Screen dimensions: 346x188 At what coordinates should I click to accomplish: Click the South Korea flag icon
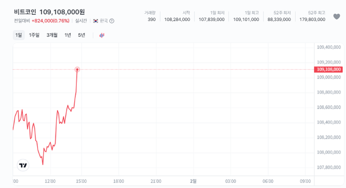(x=96, y=21)
